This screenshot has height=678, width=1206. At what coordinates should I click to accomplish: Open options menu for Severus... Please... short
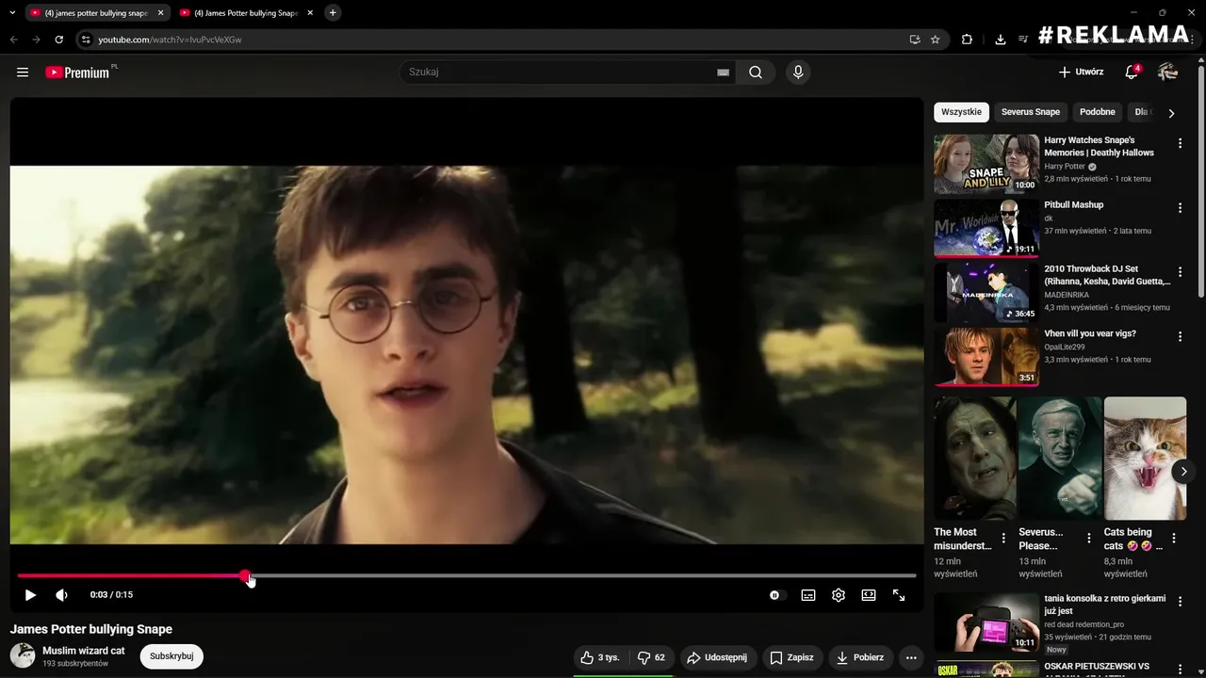point(1089,539)
